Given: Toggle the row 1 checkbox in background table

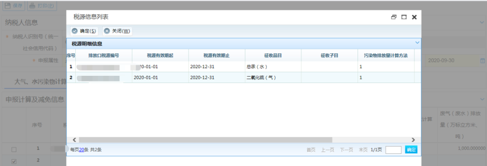Looking at the screenshot, I should tap(14, 149).
